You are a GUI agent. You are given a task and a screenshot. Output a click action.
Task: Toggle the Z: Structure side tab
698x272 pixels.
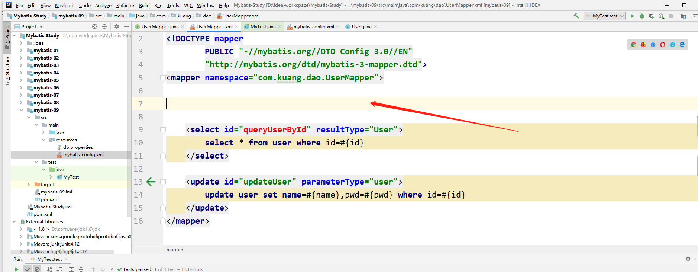coord(7,71)
